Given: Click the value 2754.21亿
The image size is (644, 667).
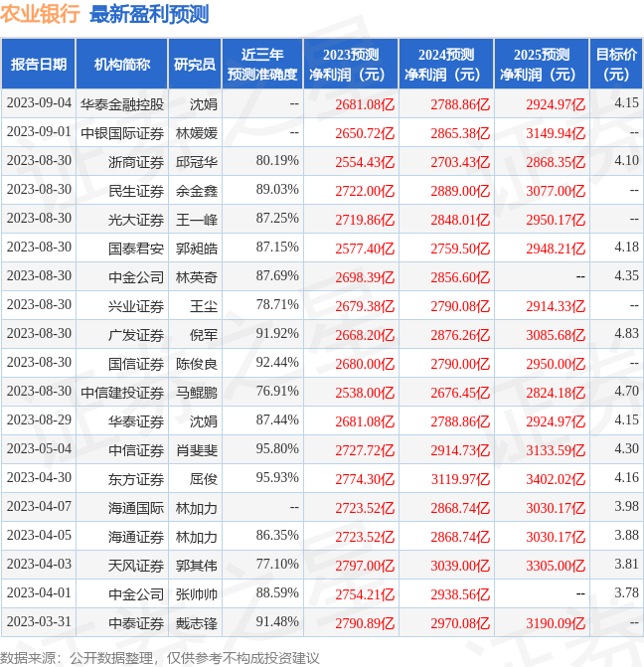Looking at the screenshot, I should point(365,594).
